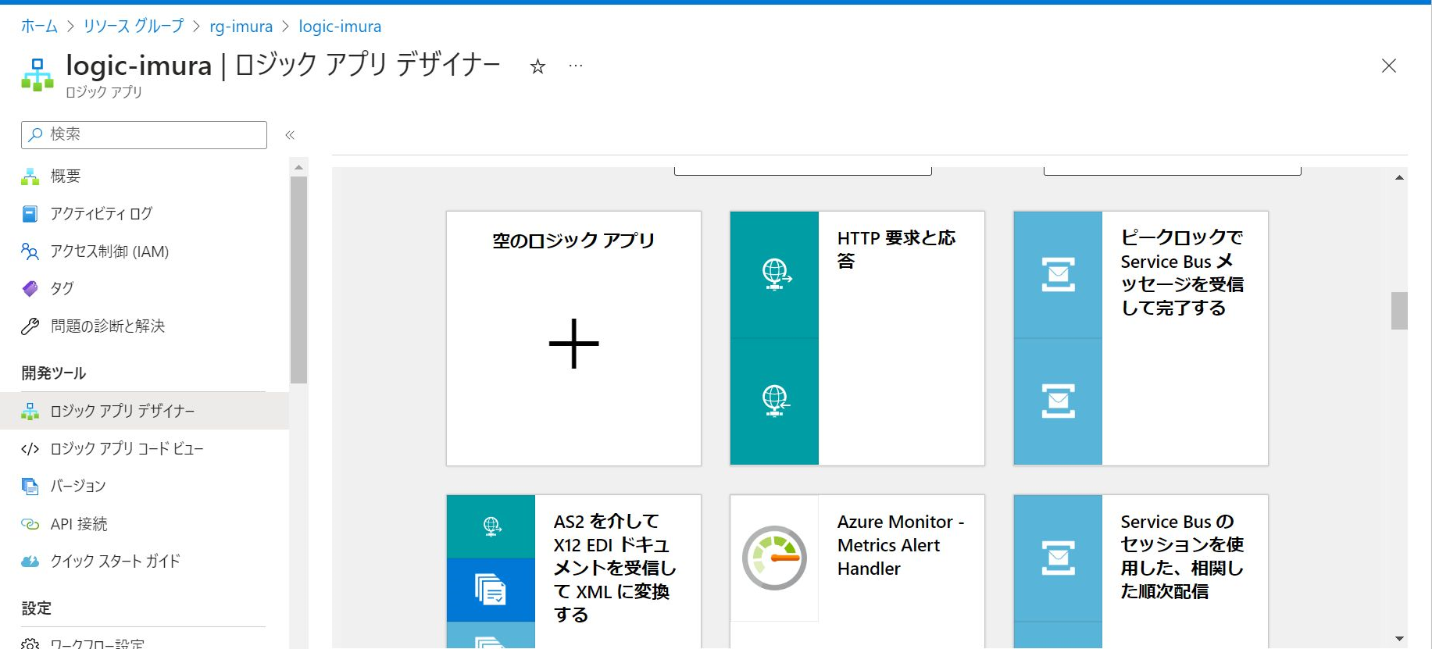Select HTTP 要求と応答 template title

coord(896,249)
